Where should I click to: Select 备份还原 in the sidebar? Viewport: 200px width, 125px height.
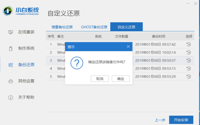click(x=26, y=65)
